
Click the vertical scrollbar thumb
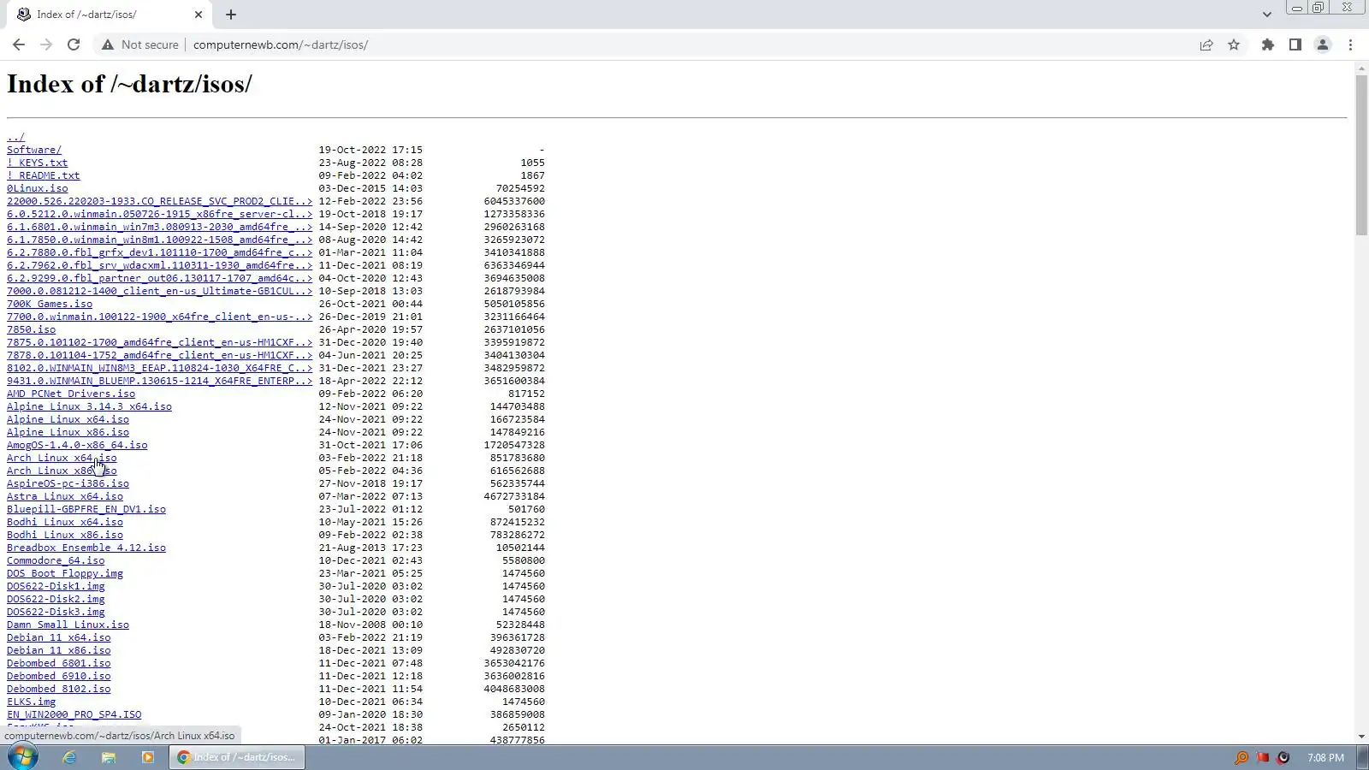click(1361, 155)
